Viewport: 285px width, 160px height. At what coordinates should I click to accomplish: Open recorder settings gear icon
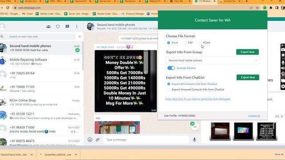(283, 87)
